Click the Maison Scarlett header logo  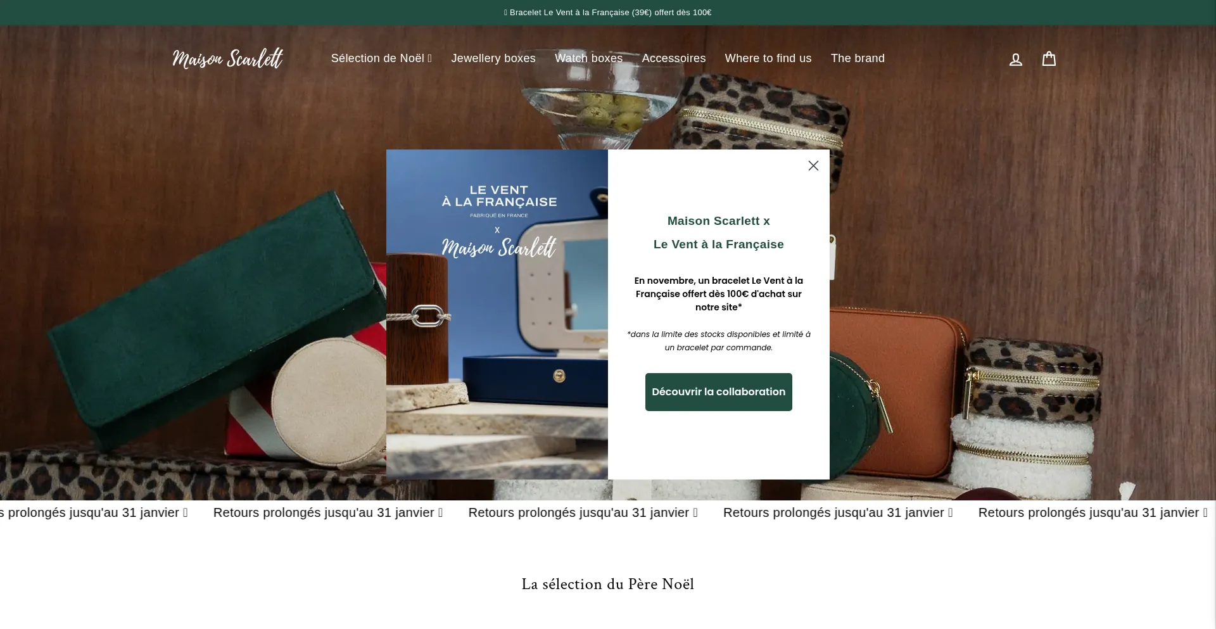(227, 58)
